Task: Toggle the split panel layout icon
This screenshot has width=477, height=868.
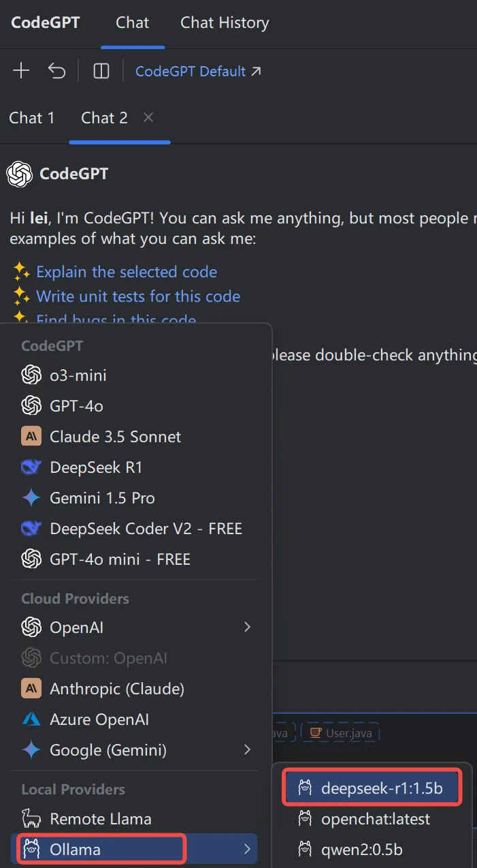Action: (x=101, y=71)
